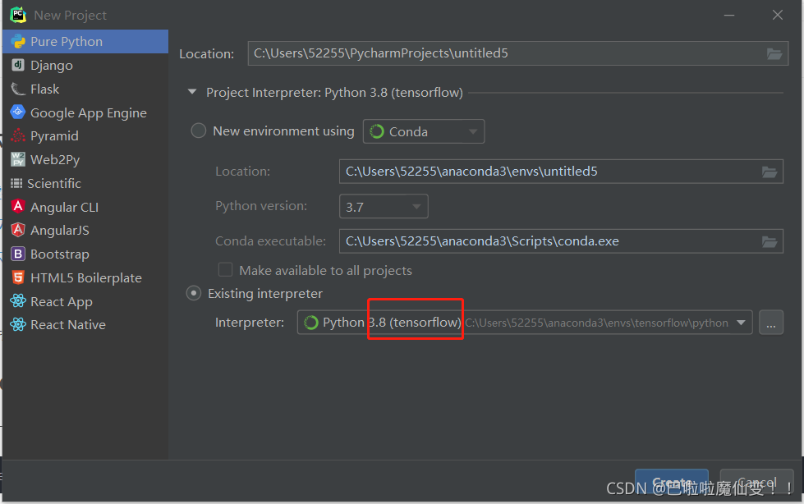Viewport: 804px width, 504px height.
Task: Choose React Native project label
Action: point(67,324)
